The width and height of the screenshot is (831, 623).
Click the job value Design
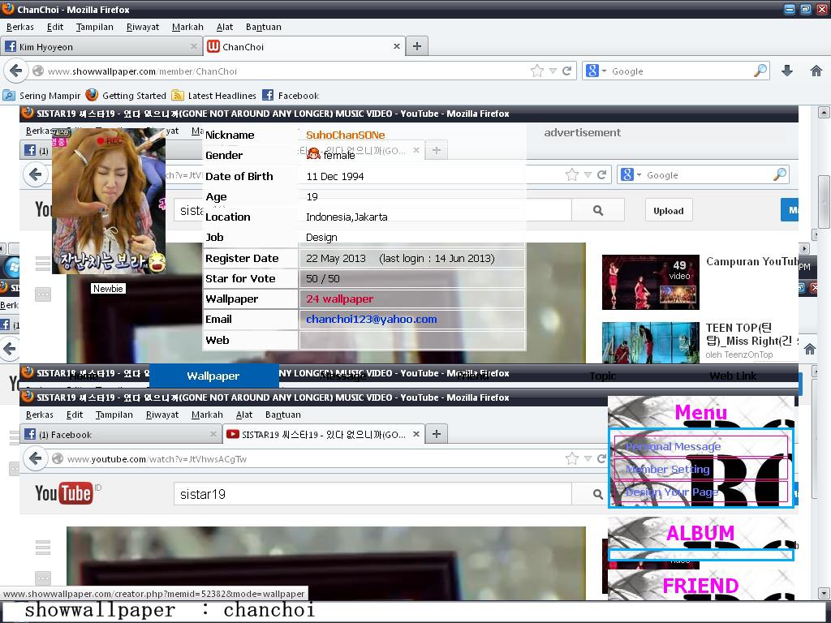pyautogui.click(x=321, y=238)
